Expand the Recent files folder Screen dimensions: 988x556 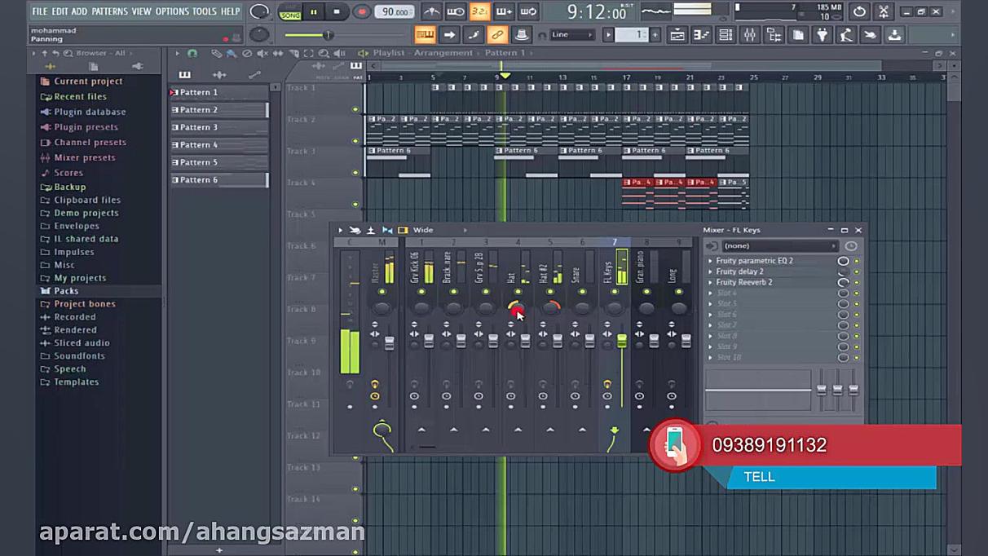[80, 97]
